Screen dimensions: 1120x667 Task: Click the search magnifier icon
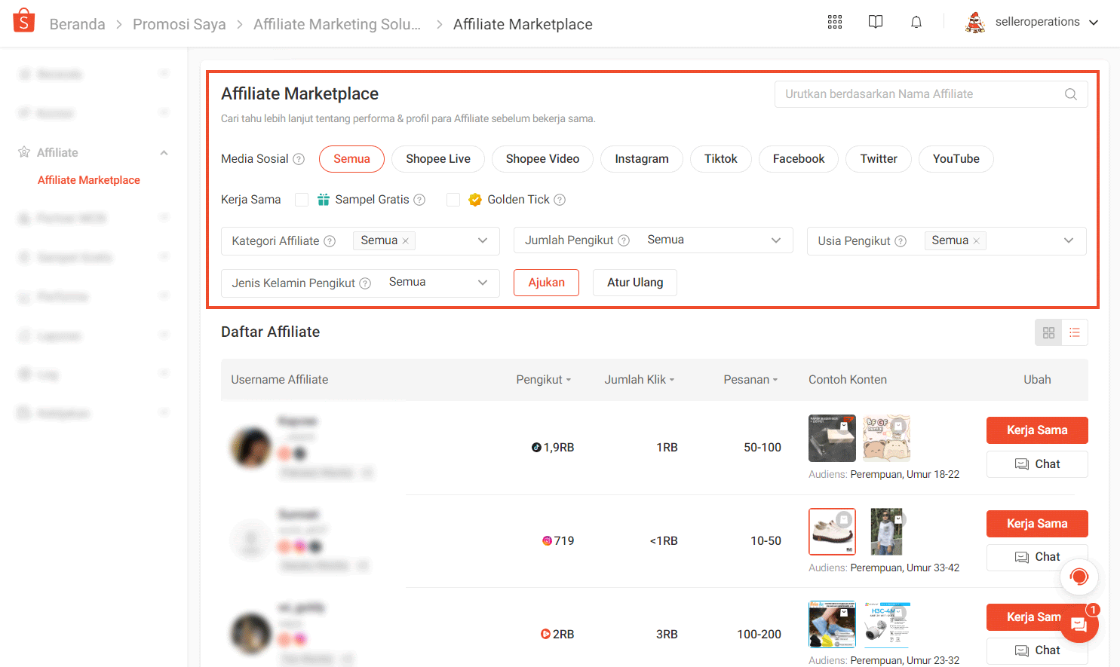(1070, 94)
